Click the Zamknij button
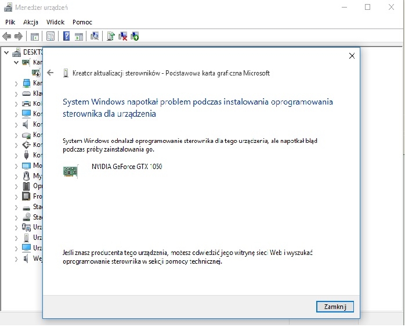Image resolution: width=405 pixels, height=327 pixels. pyautogui.click(x=335, y=307)
